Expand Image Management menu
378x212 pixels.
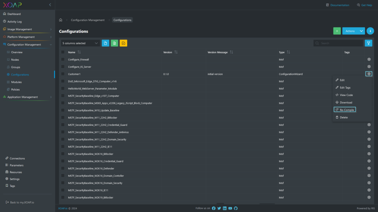tap(27, 29)
